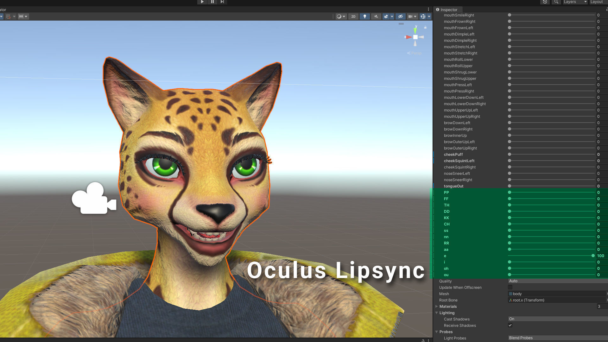This screenshot has height=342, width=608.
Task: Click the tongueOut value field
Action: [x=602, y=186]
